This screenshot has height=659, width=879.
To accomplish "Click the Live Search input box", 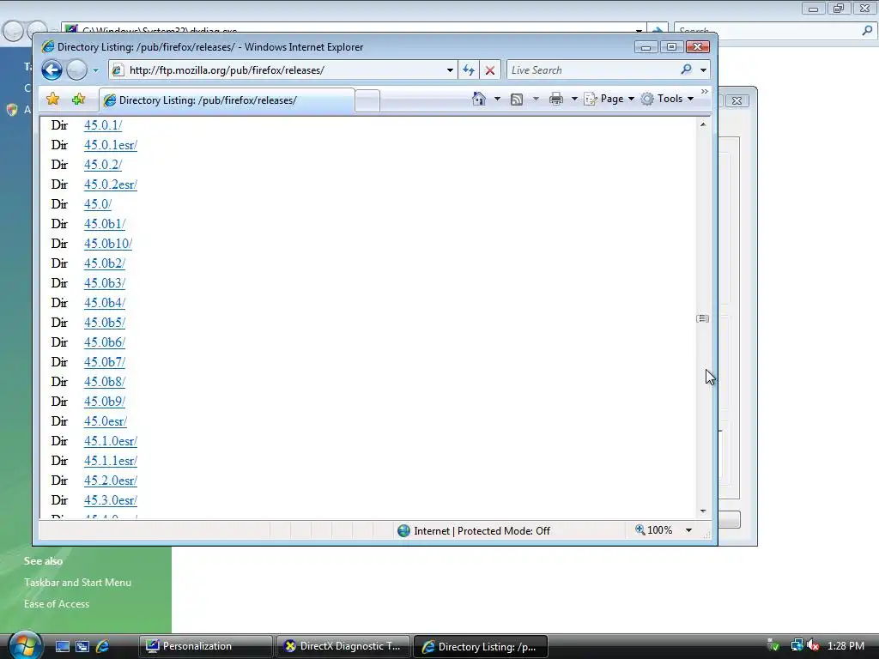I will [x=593, y=70].
